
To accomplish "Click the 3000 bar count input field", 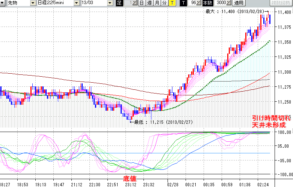I will [220, 3].
